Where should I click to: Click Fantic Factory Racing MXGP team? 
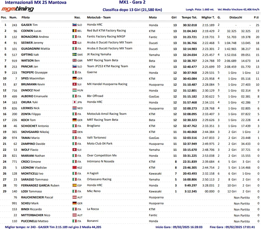click(106, 37)
